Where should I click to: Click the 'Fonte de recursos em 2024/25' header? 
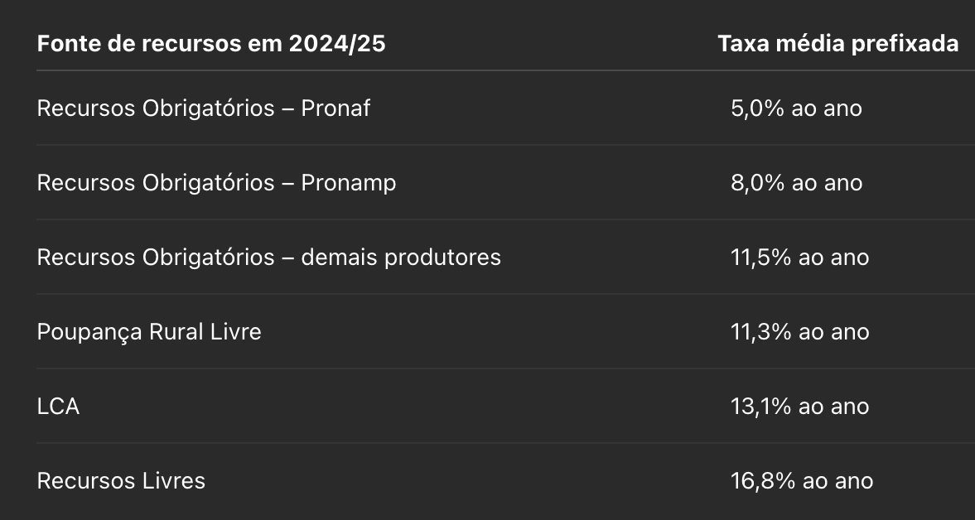click(211, 44)
